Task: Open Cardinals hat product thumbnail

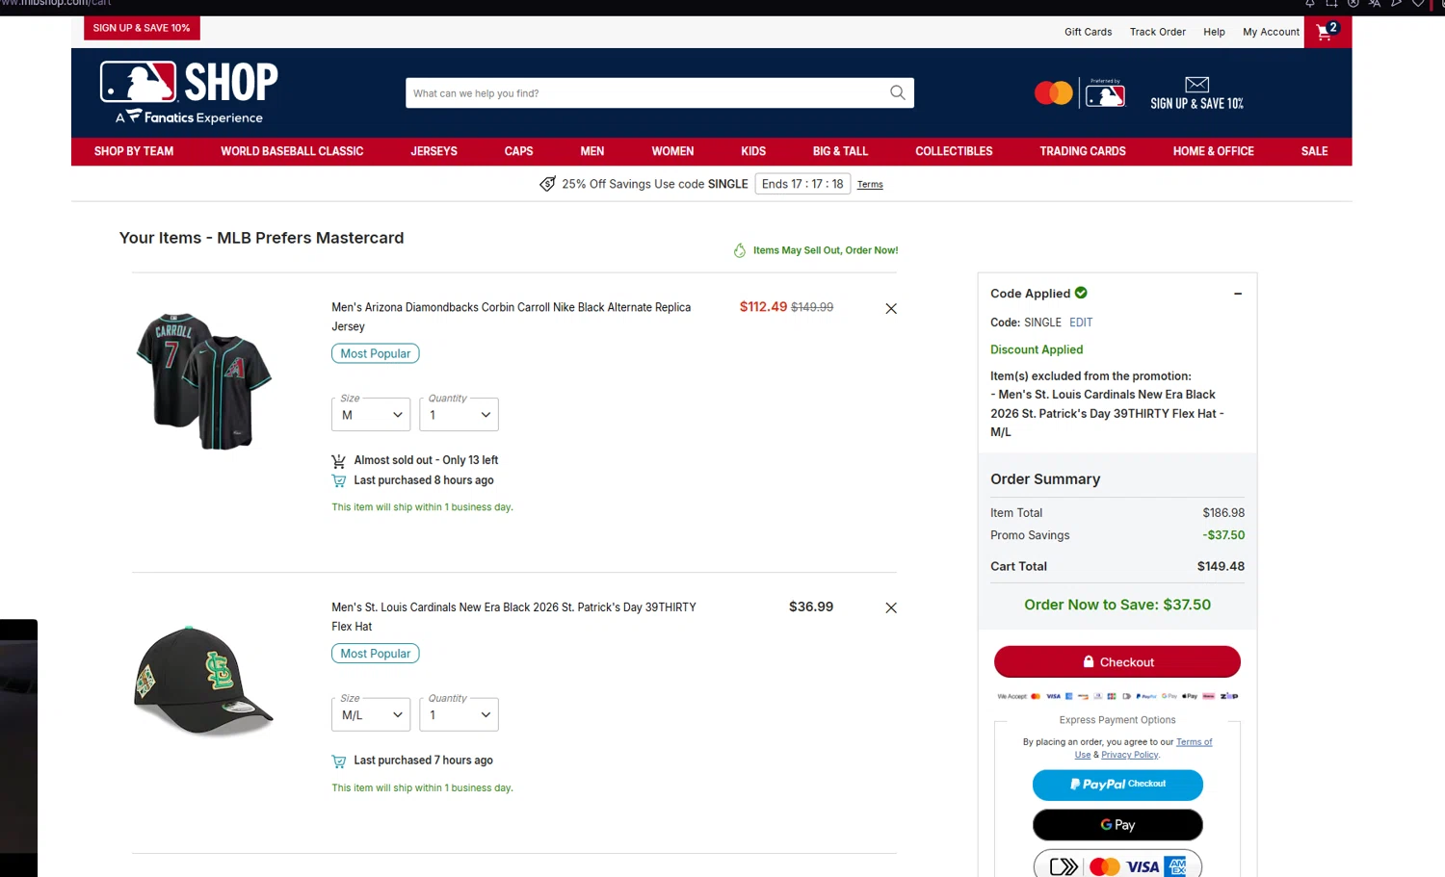Action: pos(203,681)
